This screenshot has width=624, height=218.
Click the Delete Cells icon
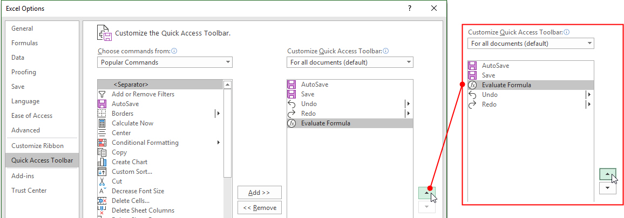102,201
